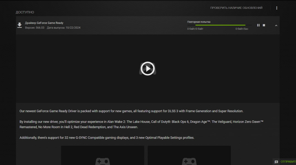Click ПРОВЕРИТЬ НАЛИЧИЕ ОБНОВЛЕНИЙ button
Viewport: 296px width, 165px height.
236,8
